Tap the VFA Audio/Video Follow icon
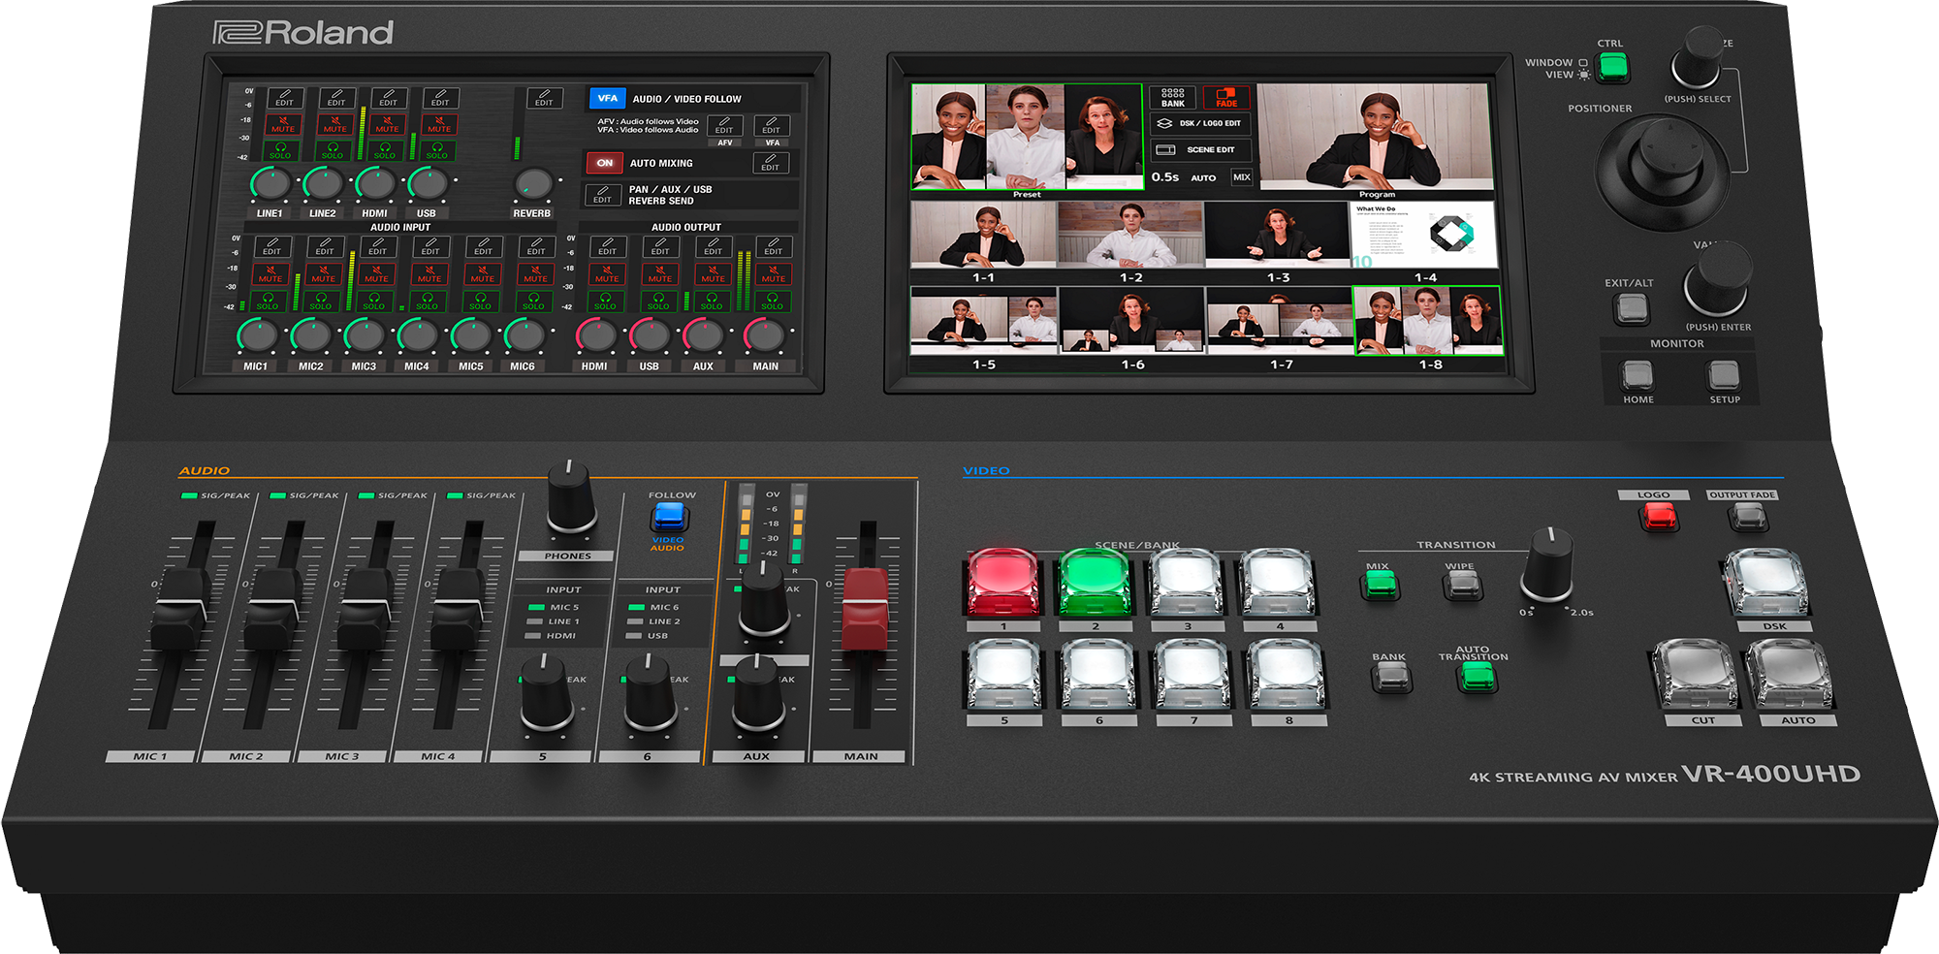Screen dimensions: 1939x954 pos(608,98)
